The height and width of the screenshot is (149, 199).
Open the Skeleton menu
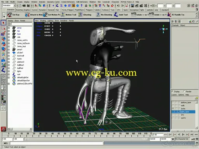click(93, 2)
